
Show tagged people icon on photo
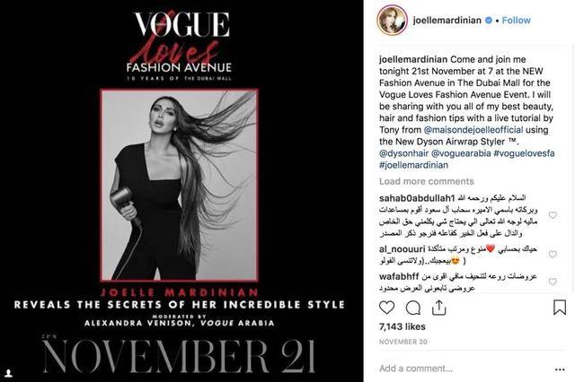click(x=9, y=373)
